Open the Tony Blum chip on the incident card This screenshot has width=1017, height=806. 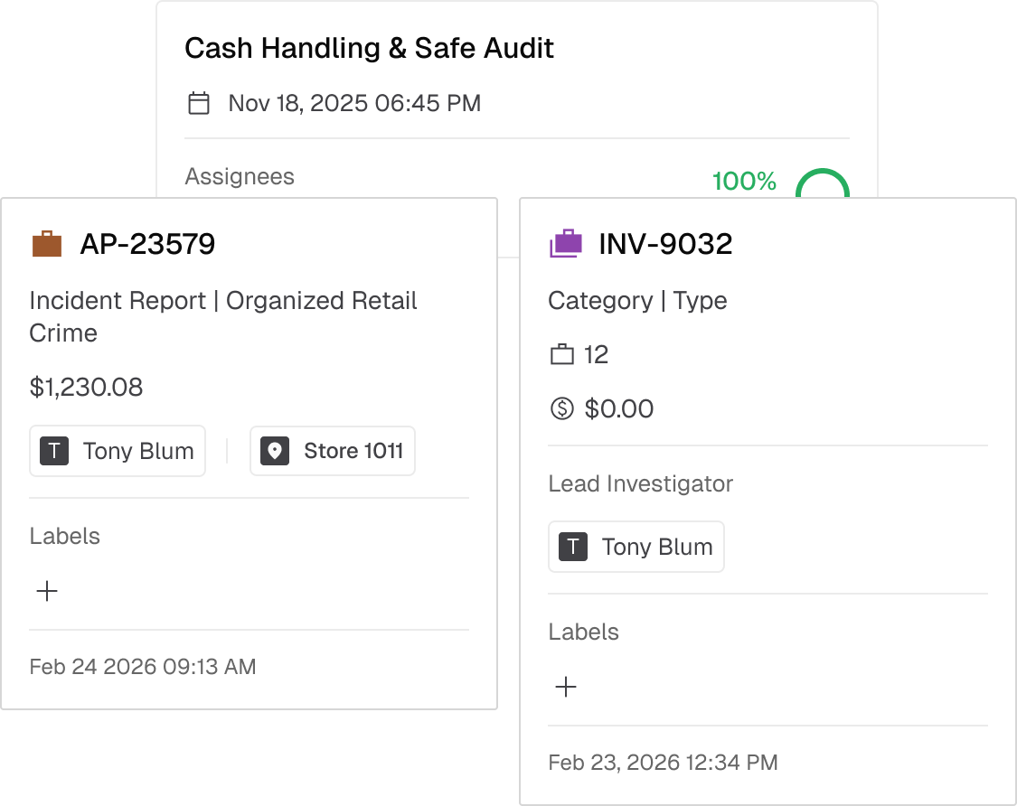tap(118, 451)
